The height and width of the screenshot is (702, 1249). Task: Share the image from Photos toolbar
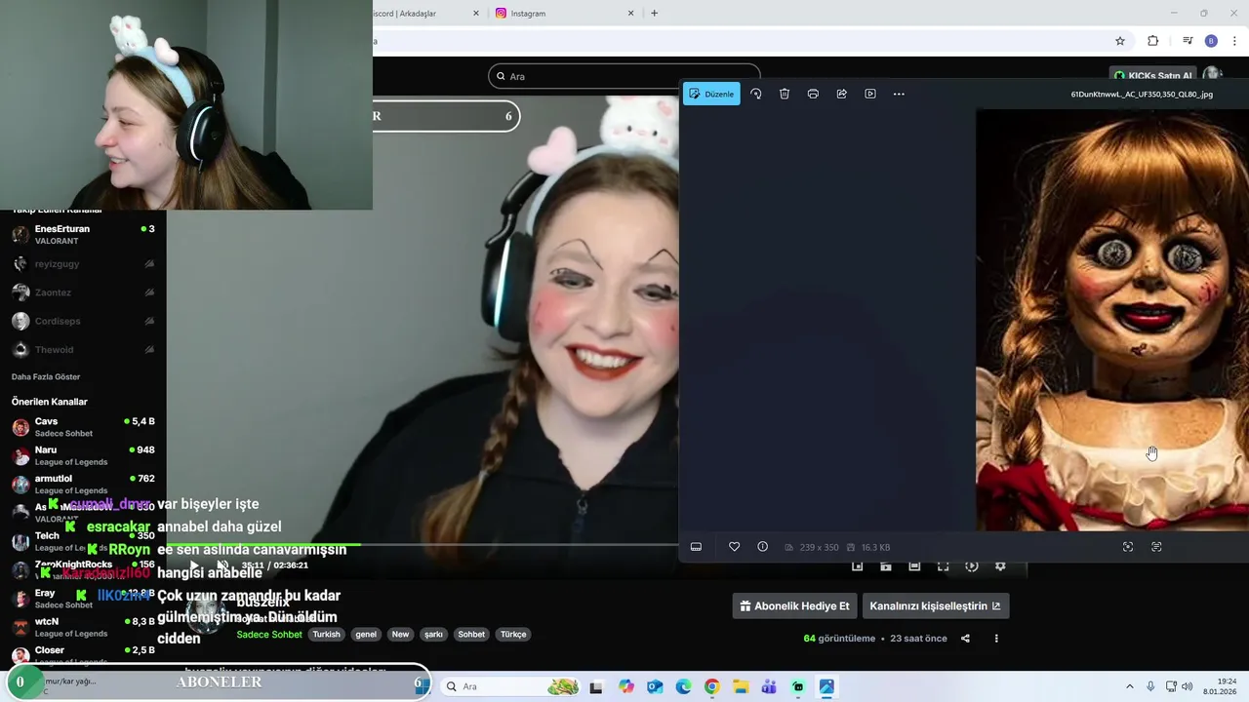point(841,94)
